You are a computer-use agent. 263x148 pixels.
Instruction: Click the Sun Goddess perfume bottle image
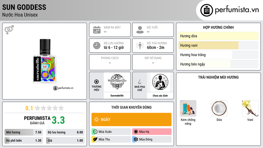pos(45,61)
